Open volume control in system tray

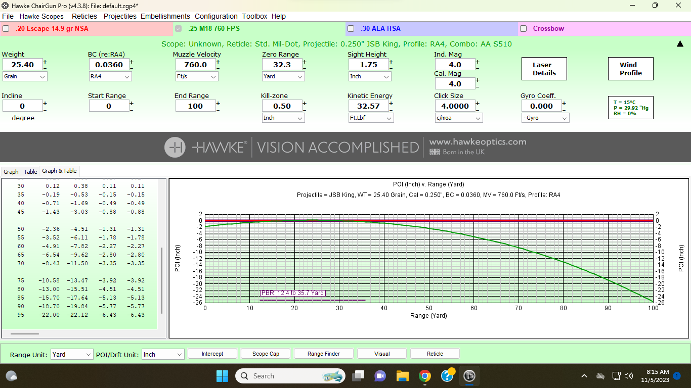point(629,376)
